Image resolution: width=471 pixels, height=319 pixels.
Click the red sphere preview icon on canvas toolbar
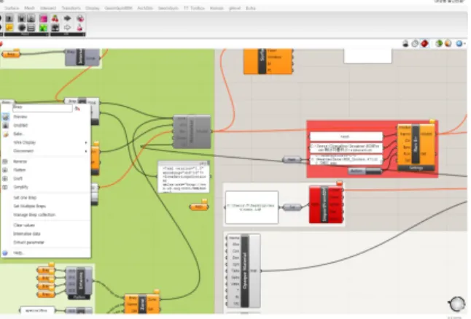pos(424,44)
